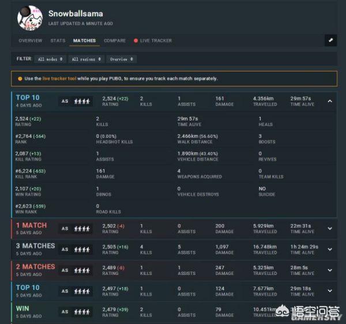Screen dimensions: 346x324
Task: Click the 2,502 (-4) rating value
Action: point(113,226)
